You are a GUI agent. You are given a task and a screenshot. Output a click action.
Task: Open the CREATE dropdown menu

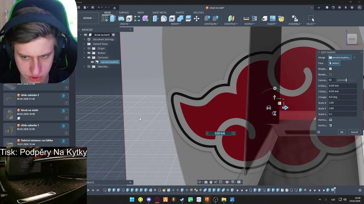(125, 24)
